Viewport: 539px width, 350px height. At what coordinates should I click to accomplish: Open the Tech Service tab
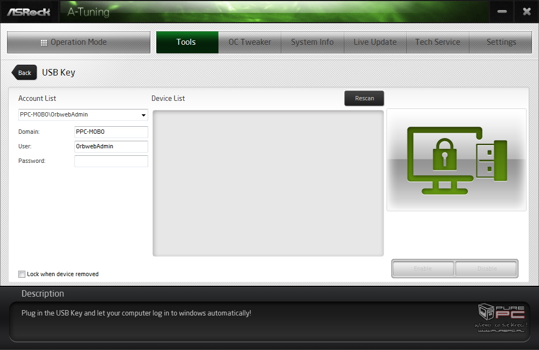tap(438, 42)
